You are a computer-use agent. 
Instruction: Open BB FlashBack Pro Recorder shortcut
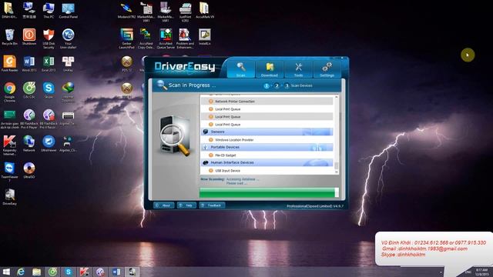(x=49, y=118)
